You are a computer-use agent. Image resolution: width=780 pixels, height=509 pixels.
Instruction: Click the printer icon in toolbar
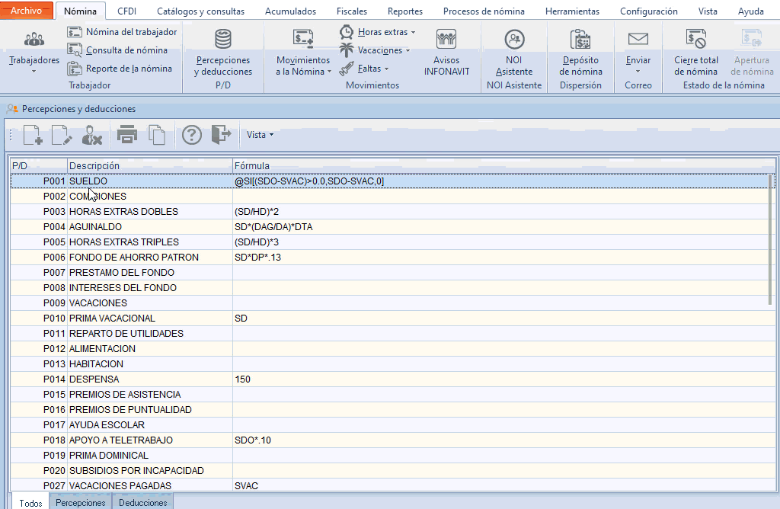(126, 135)
